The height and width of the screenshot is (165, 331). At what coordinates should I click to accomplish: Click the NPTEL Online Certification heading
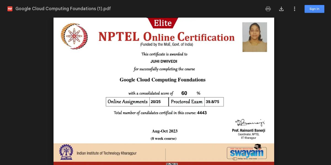[167, 37]
